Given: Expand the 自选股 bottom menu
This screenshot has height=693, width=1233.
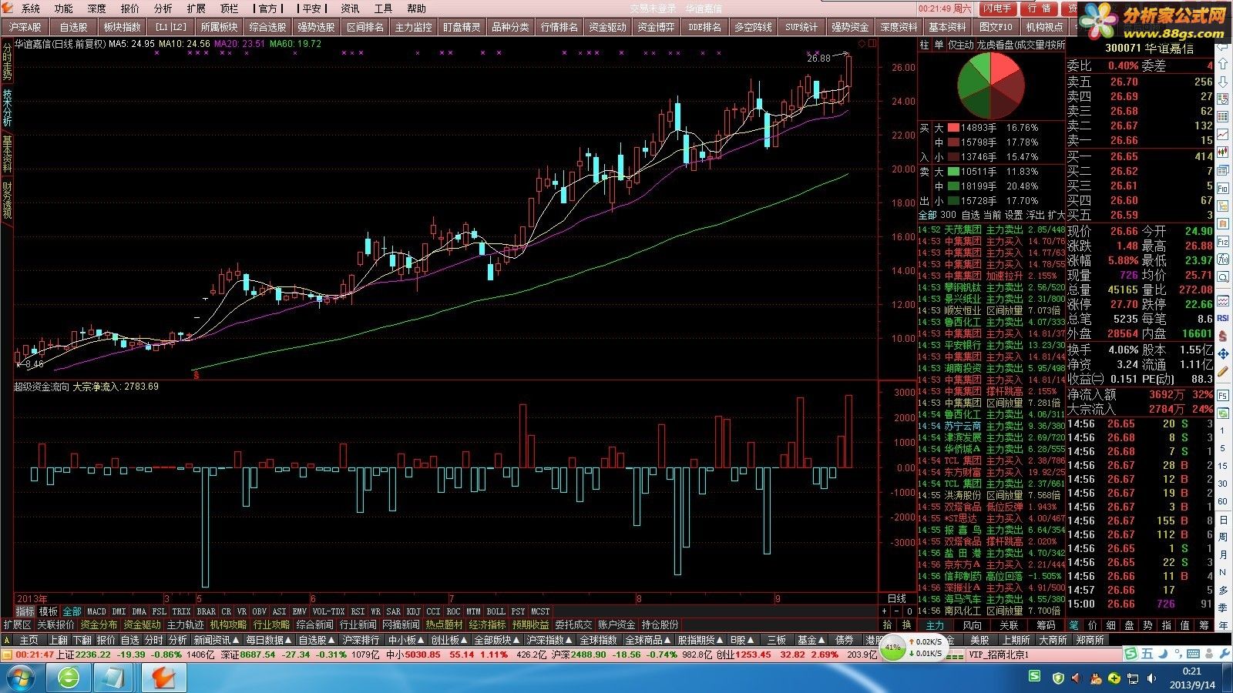Looking at the screenshot, I should [317, 640].
